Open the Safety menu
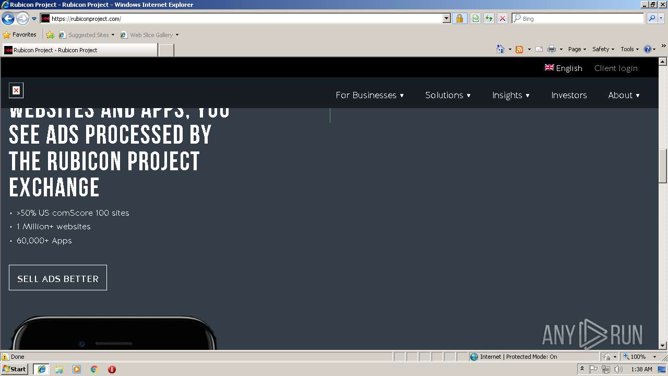Screen dimensions: 668x376 [x=603, y=49]
